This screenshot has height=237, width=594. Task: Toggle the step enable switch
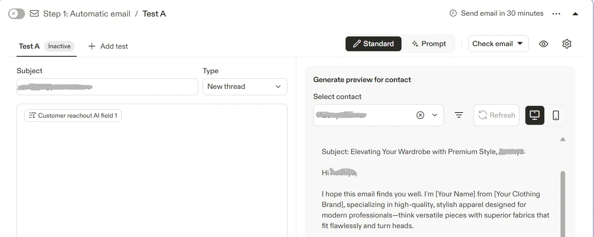17,14
